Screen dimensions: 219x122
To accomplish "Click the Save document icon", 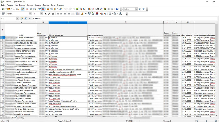I will pyautogui.click(x=14, y=9).
